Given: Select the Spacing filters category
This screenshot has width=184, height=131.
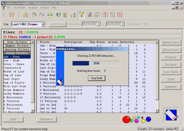Looking at the screenshot, I should [x=17, y=49].
